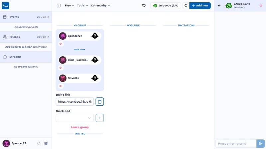The image size is (266, 149).
Task: Click Add note link
Action: [79, 49]
